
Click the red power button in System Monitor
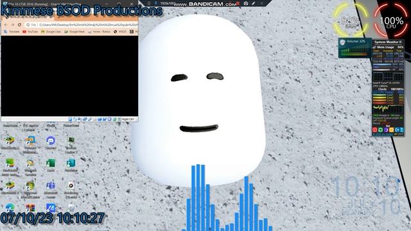tap(375, 130)
